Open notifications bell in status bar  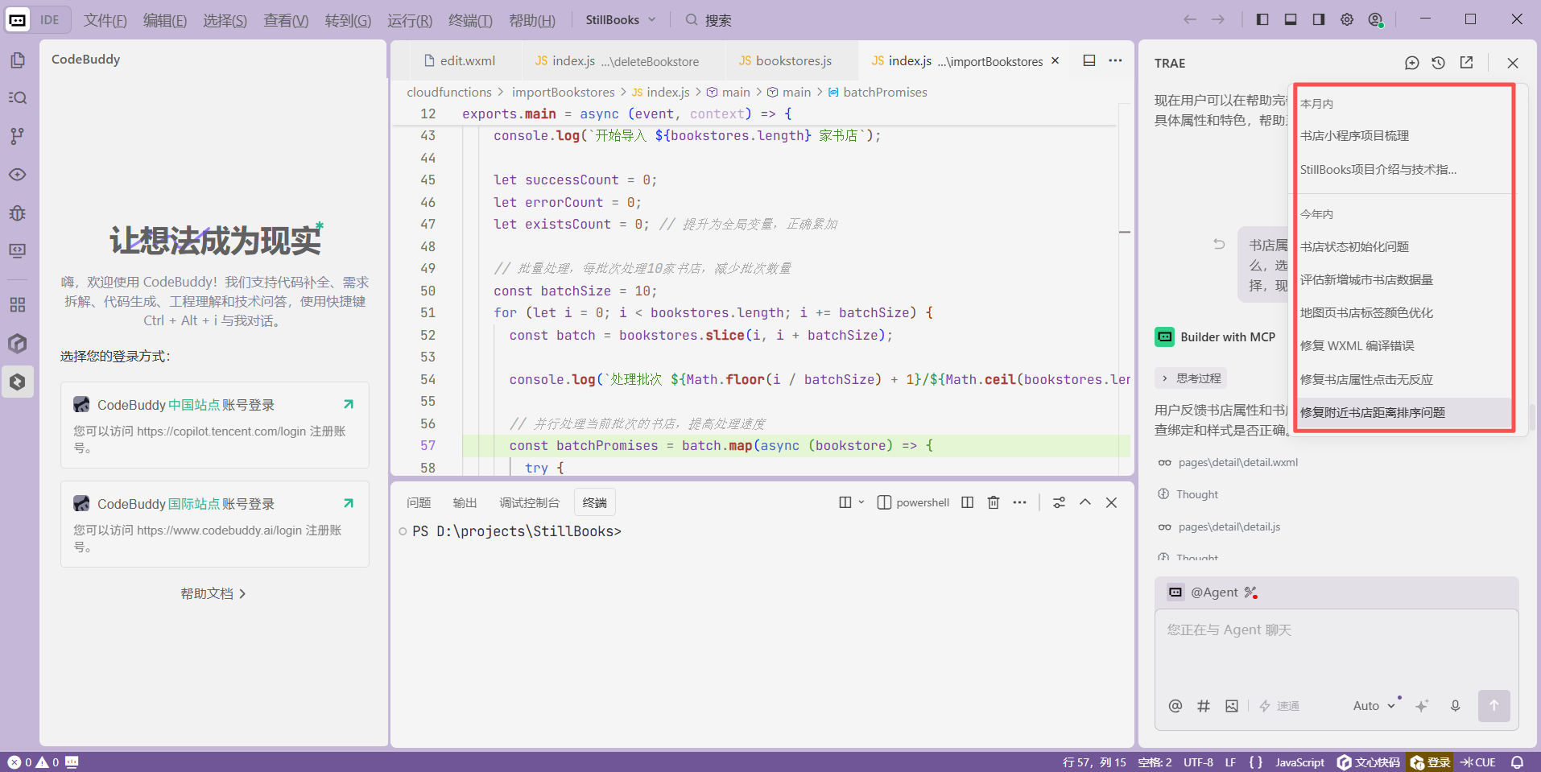[1518, 762]
